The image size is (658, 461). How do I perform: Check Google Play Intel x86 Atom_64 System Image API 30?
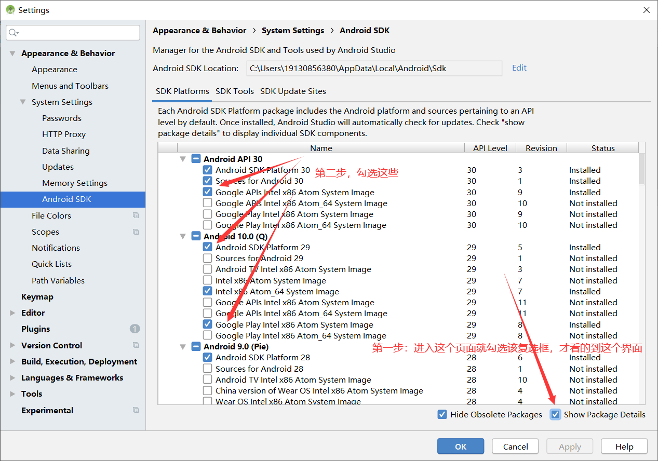208,225
